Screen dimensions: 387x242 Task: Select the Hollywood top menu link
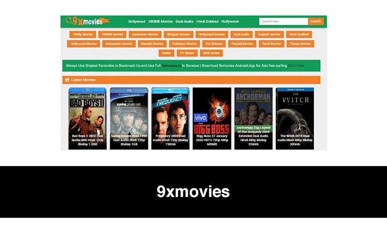pyautogui.click(x=230, y=21)
